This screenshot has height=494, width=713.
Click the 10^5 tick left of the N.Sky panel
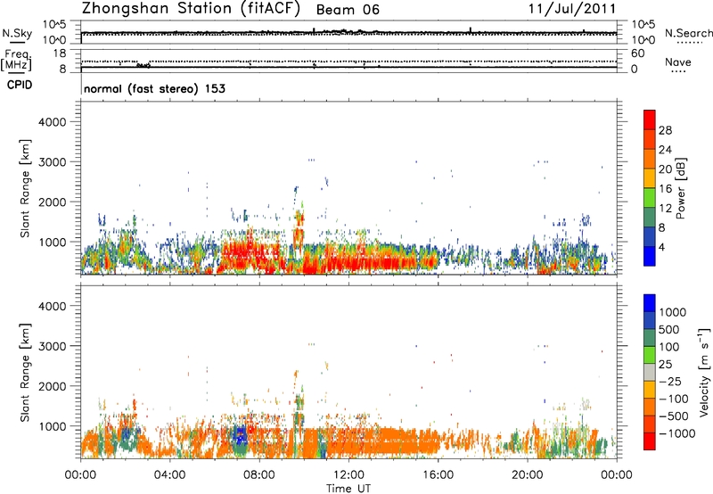coord(54,25)
